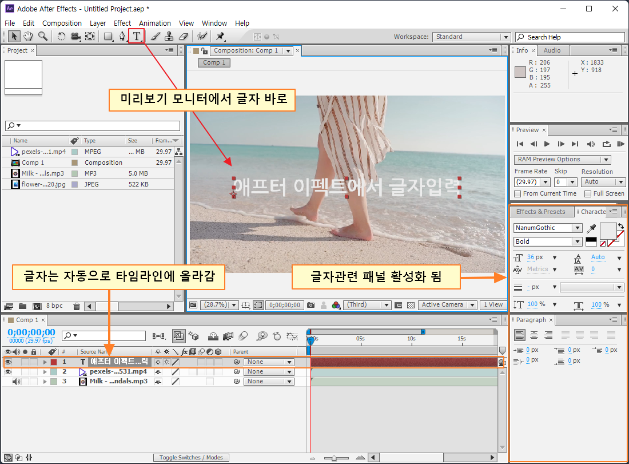This screenshot has width=629, height=464.
Task: Open Parent dropdown for layer 2
Action: point(269,372)
